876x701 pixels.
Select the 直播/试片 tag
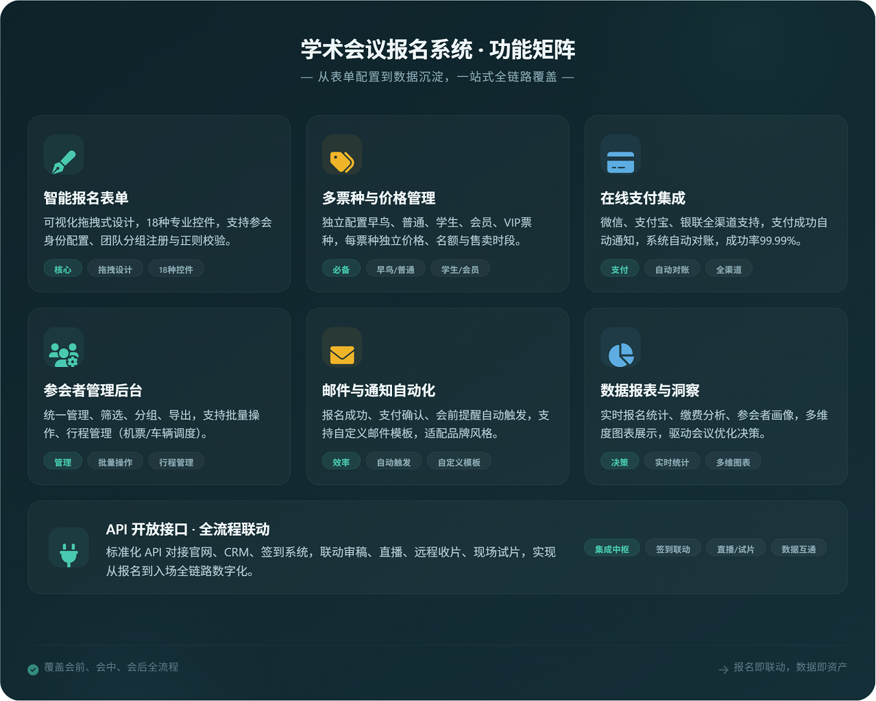(x=735, y=549)
